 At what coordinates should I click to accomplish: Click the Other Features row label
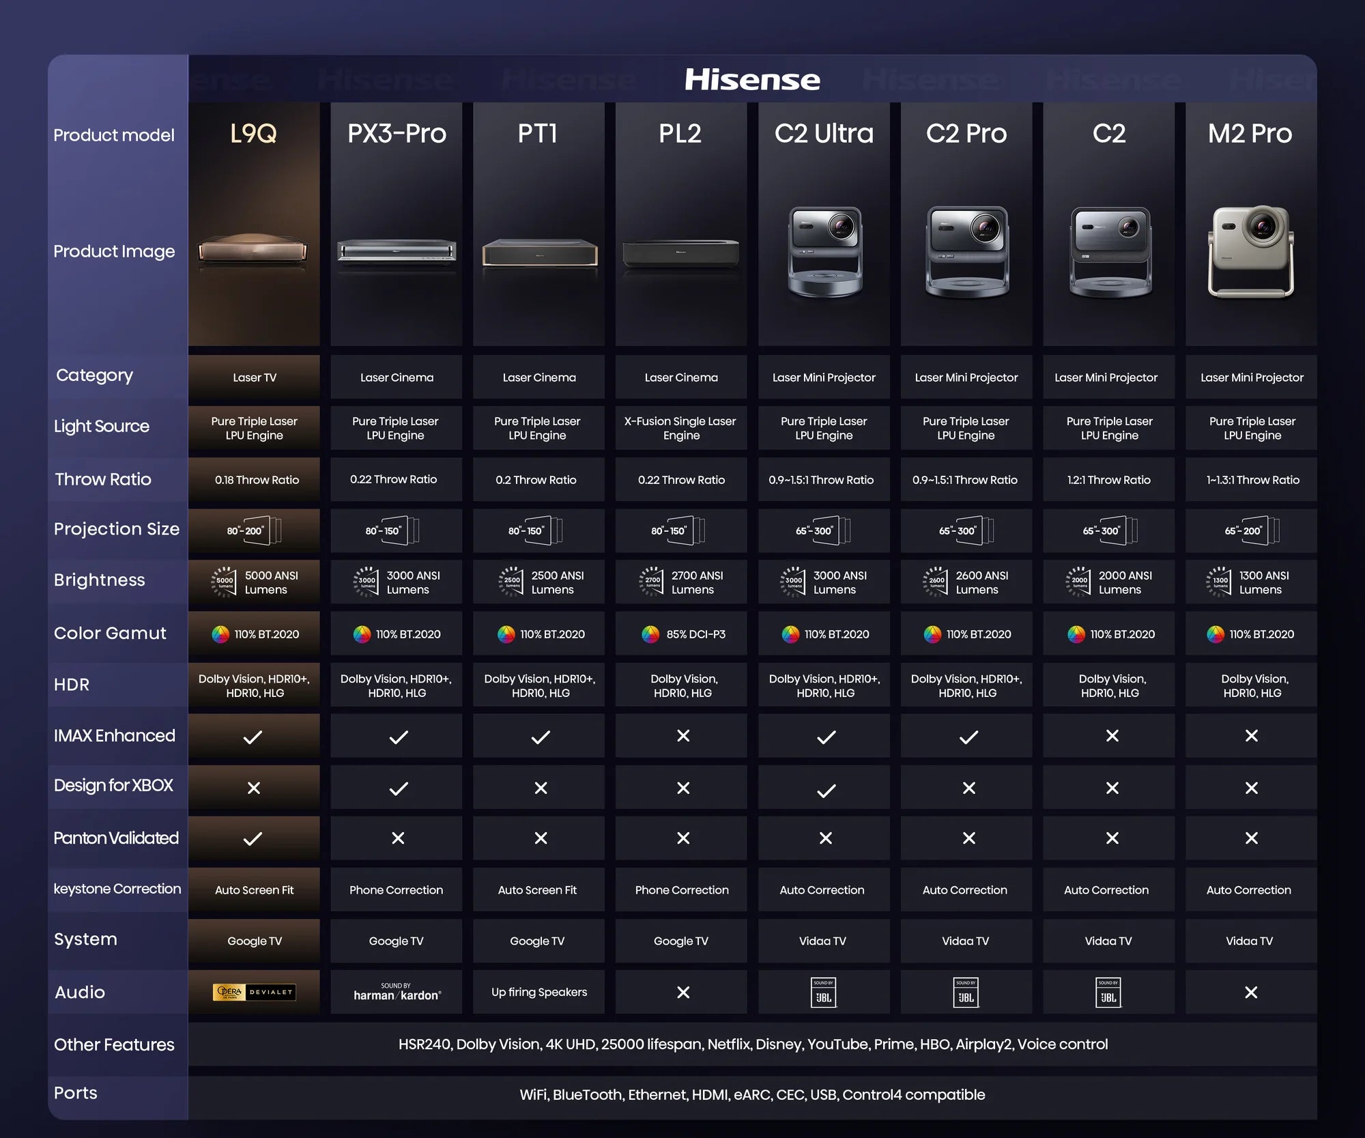114,1044
